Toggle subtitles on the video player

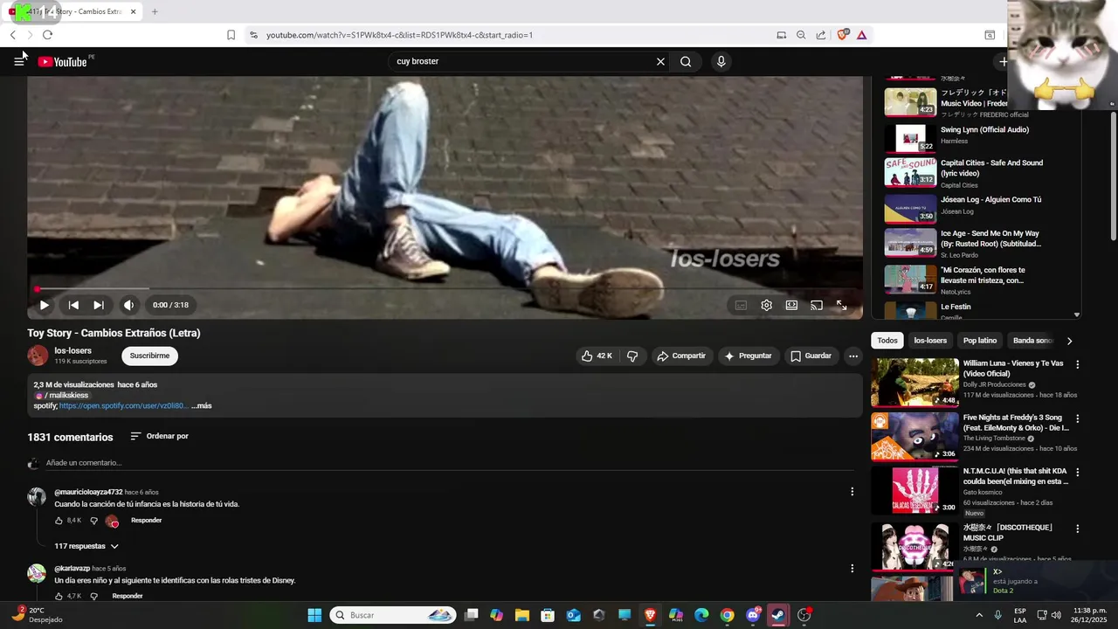741,305
